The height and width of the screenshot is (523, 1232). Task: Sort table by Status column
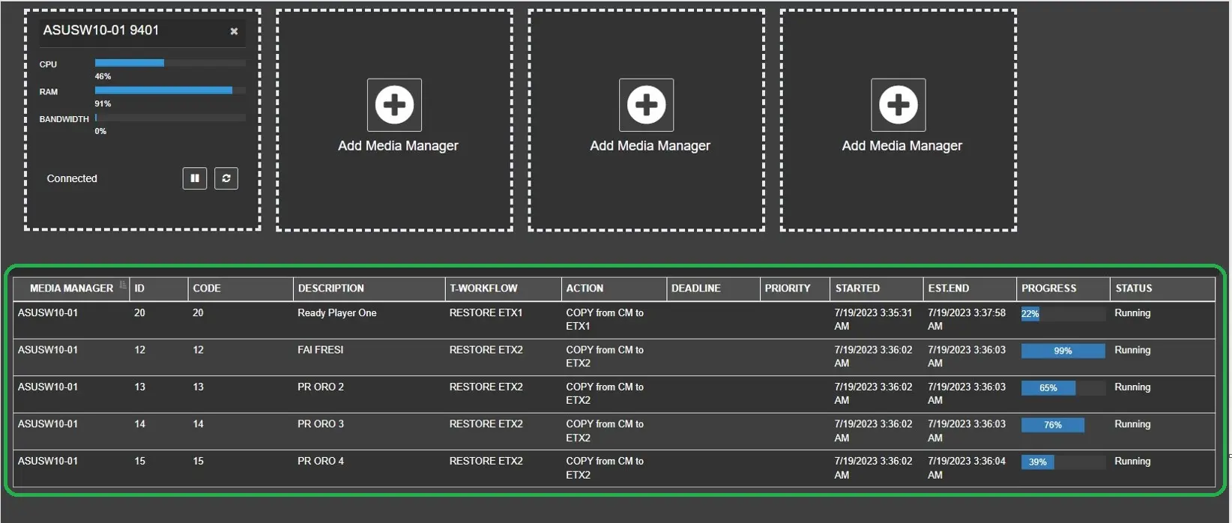[x=1133, y=288]
